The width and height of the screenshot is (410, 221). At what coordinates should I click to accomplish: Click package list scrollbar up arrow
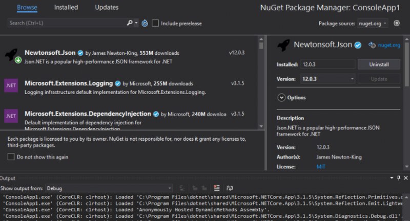click(x=261, y=39)
